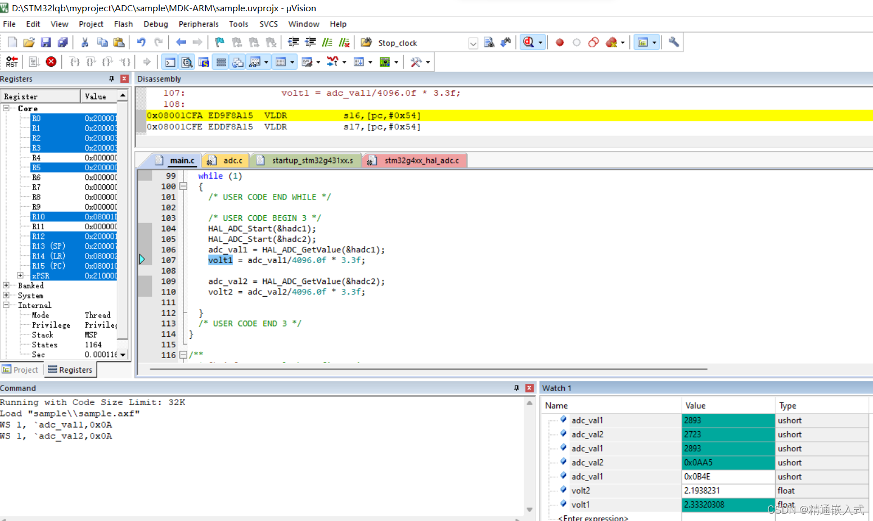Click the Save All files icon
The height and width of the screenshot is (521, 873).
[62, 42]
